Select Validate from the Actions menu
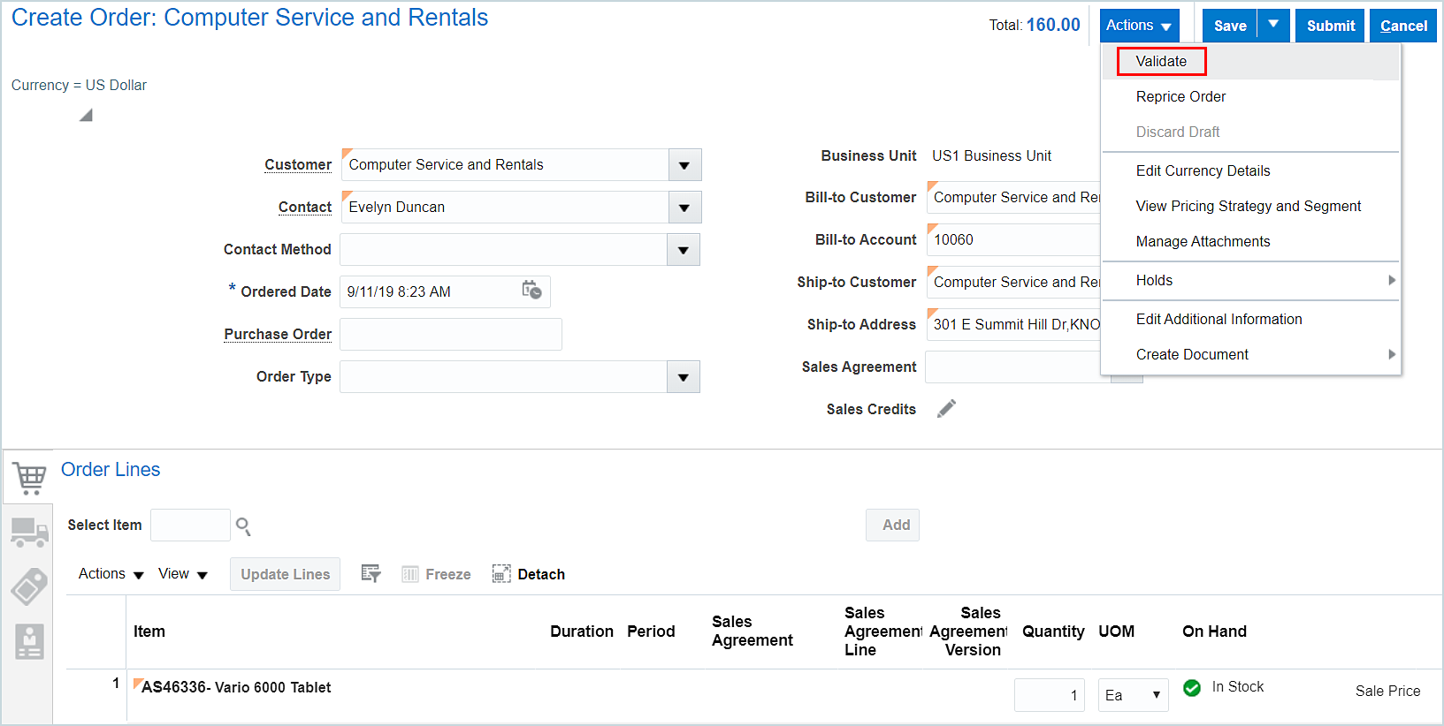 1161,61
